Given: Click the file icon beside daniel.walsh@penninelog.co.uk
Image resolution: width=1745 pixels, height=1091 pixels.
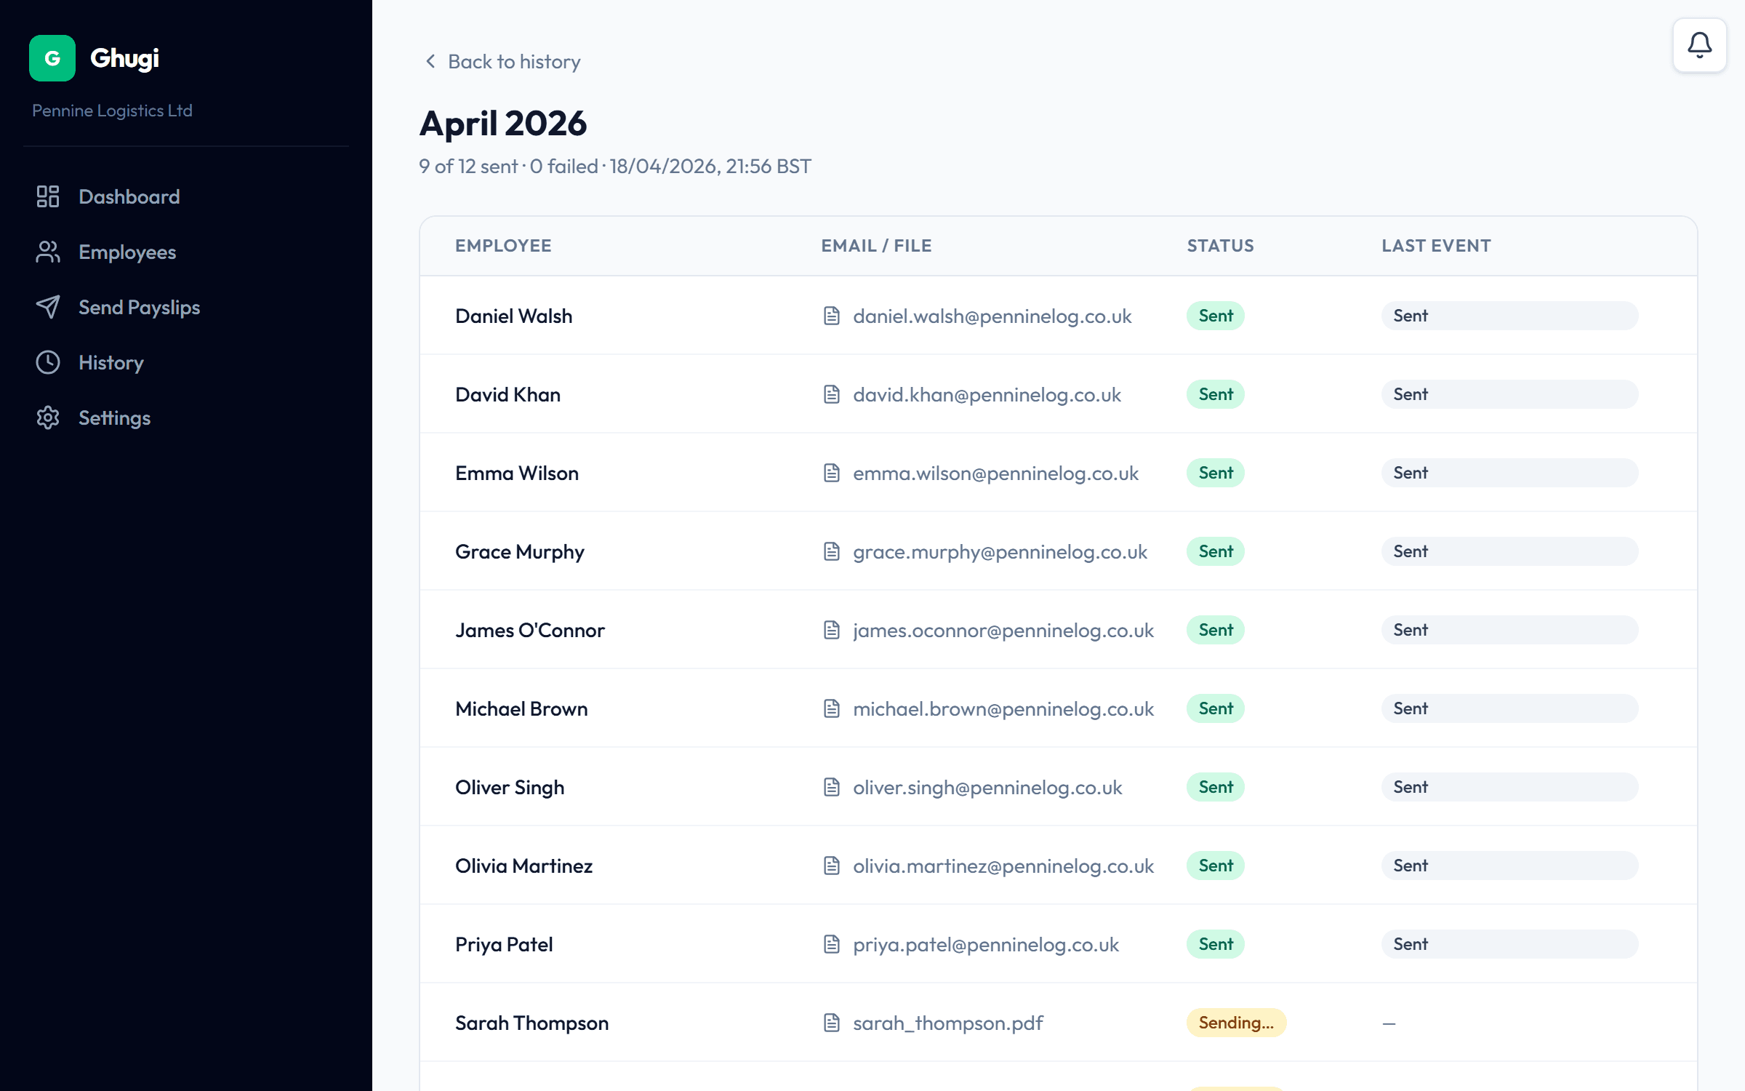Looking at the screenshot, I should point(833,316).
